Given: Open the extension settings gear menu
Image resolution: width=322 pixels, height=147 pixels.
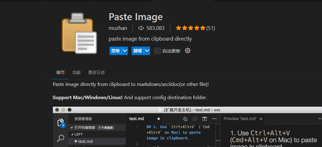Looking at the screenshot, I should [x=188, y=51].
